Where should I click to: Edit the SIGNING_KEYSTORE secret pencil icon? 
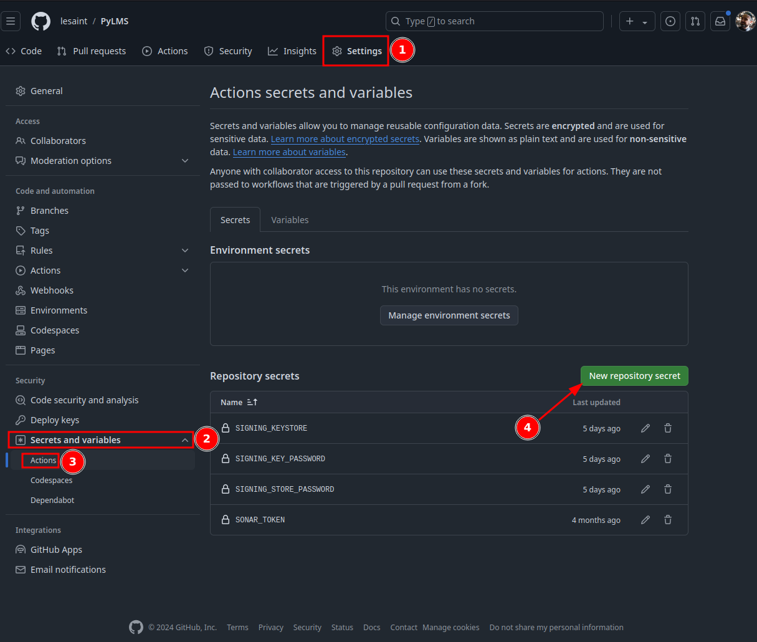[645, 428]
